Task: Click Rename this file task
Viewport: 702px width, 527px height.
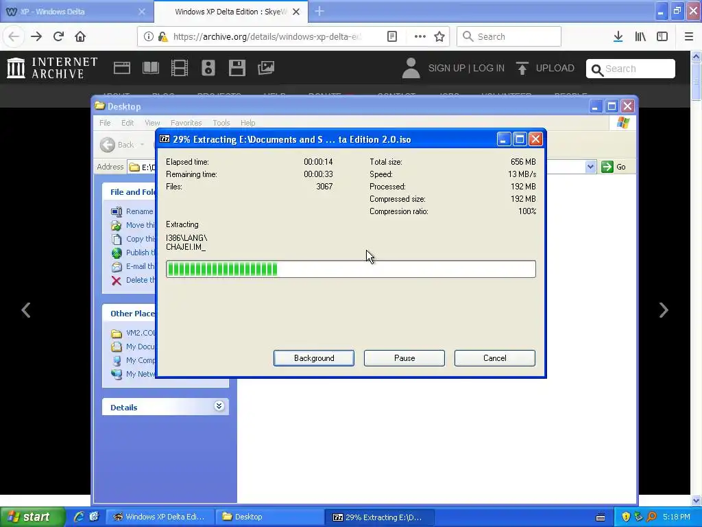Action: 133,211
